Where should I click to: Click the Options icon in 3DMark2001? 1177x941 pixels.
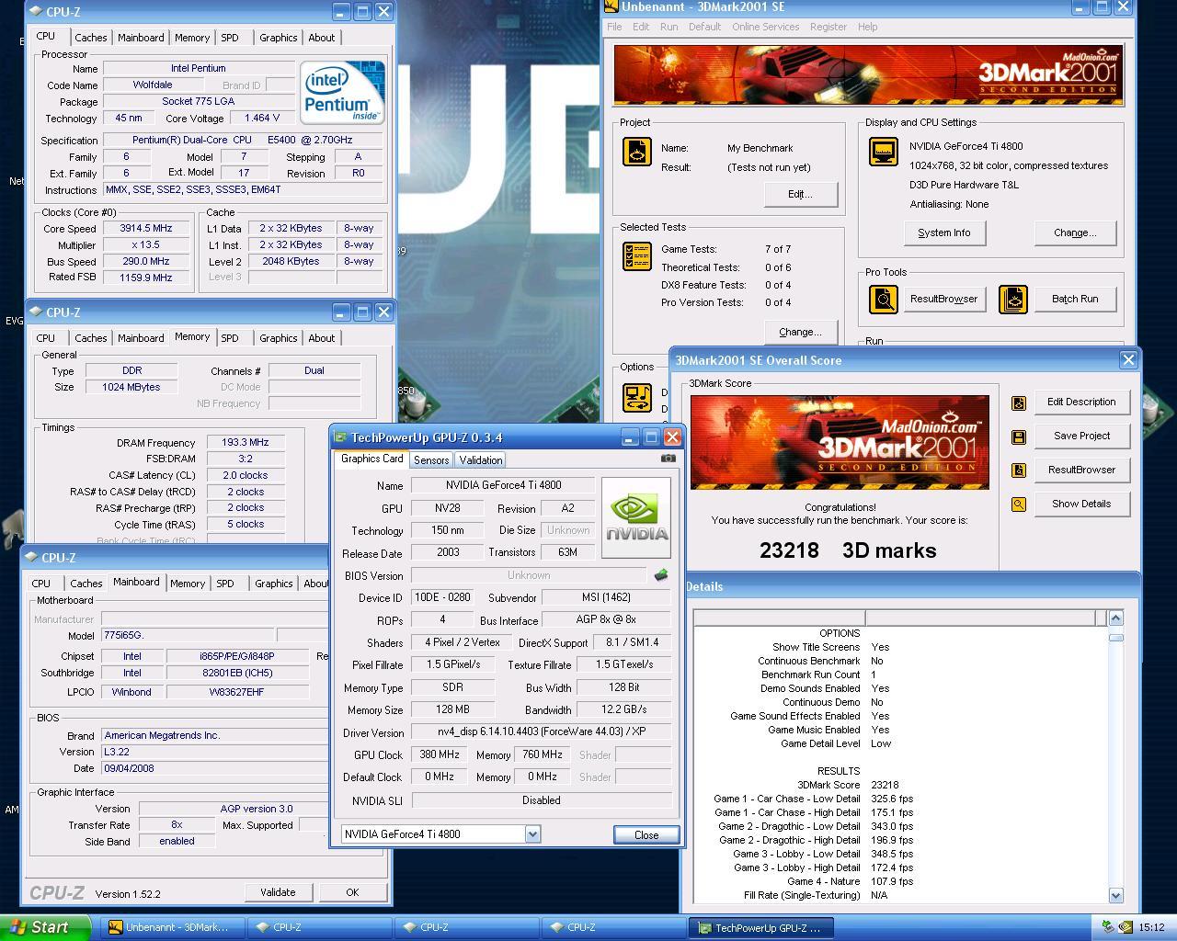(x=637, y=397)
